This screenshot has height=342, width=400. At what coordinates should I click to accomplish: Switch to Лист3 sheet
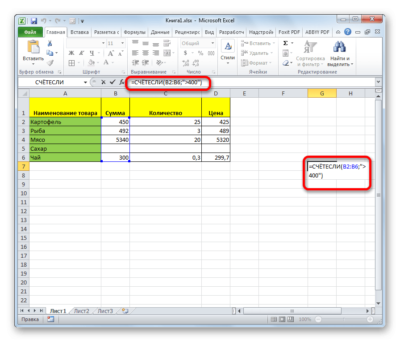pyautogui.click(x=105, y=311)
